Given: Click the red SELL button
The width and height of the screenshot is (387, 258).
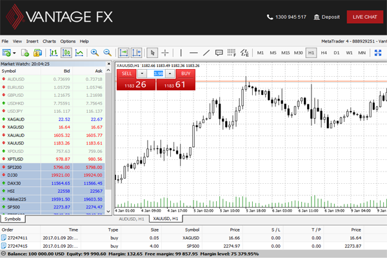Looking at the screenshot, I should coord(126,74).
